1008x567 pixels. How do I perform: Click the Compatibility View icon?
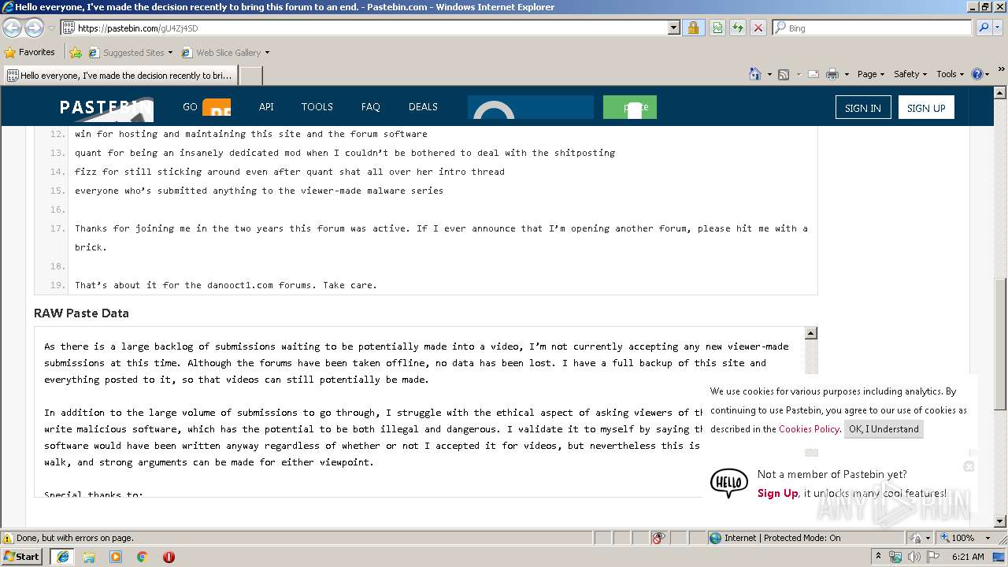(717, 28)
